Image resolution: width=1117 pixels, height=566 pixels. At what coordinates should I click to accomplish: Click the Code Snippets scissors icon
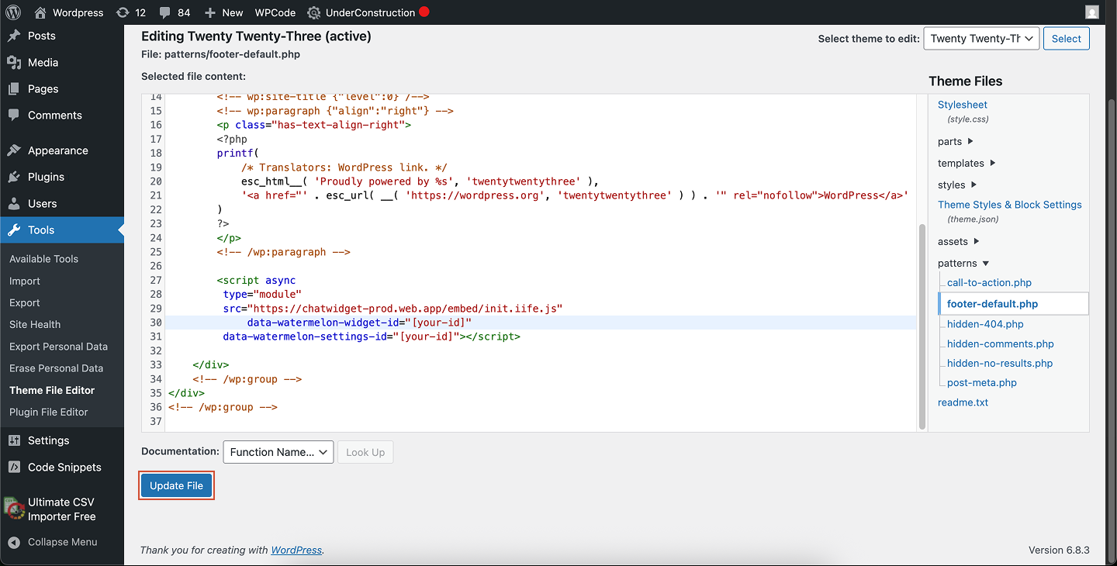(14, 467)
